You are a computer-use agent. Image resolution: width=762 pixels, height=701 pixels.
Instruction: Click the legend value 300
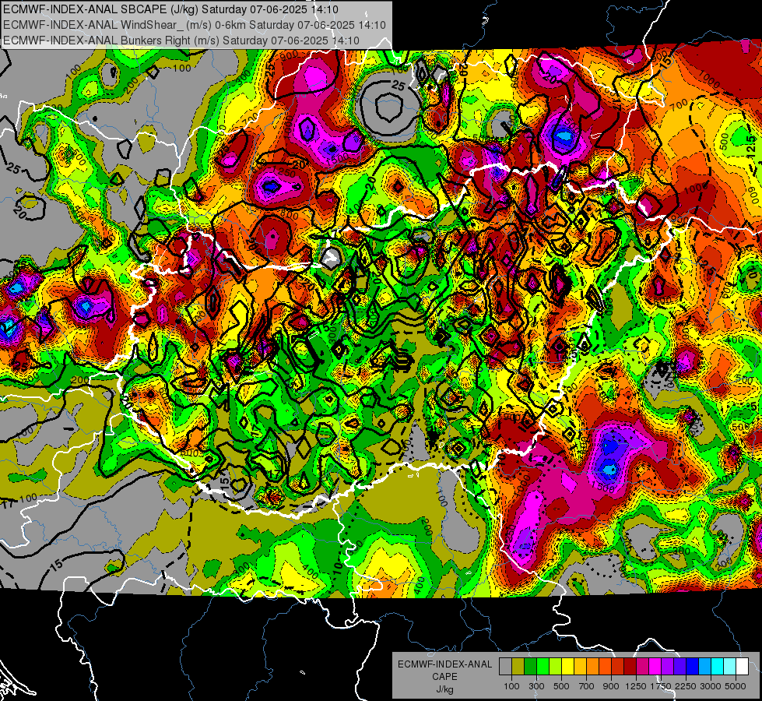536,686
